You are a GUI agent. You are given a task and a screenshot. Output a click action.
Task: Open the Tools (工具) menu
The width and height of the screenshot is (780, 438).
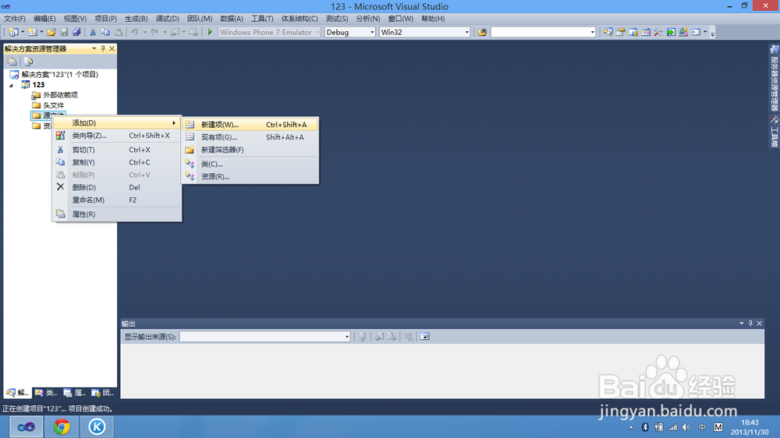pyautogui.click(x=262, y=19)
